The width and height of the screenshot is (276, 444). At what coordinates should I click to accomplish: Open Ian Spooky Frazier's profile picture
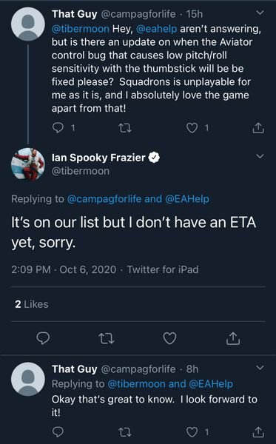point(27,164)
